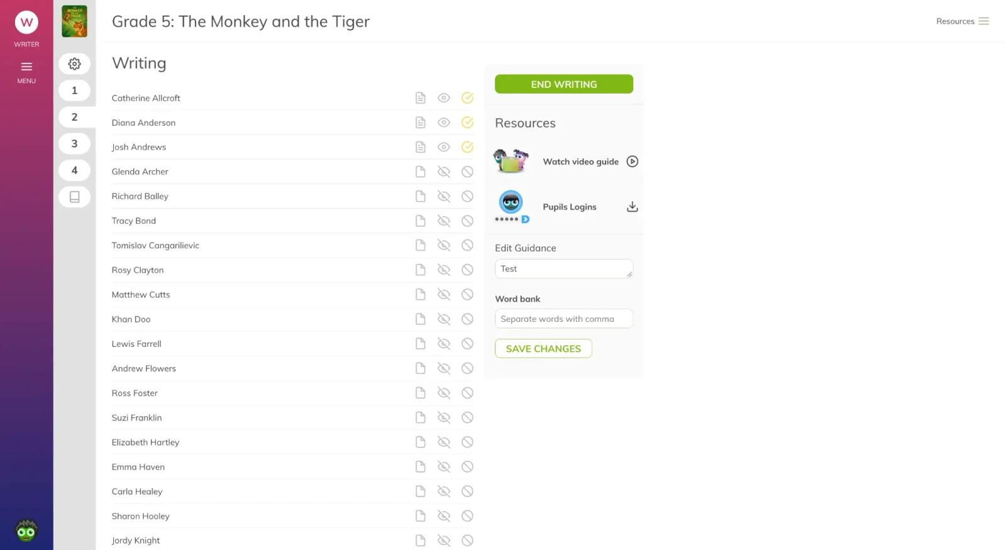Click the blocked circle icon for Tracy Bond
Image resolution: width=1006 pixels, height=550 pixels.
(x=467, y=221)
